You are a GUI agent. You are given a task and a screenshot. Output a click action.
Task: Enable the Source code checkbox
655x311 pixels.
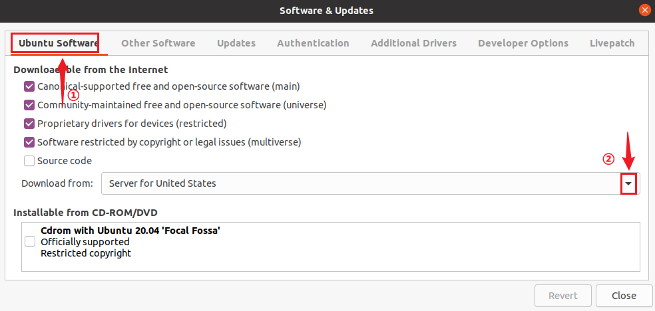tap(29, 161)
